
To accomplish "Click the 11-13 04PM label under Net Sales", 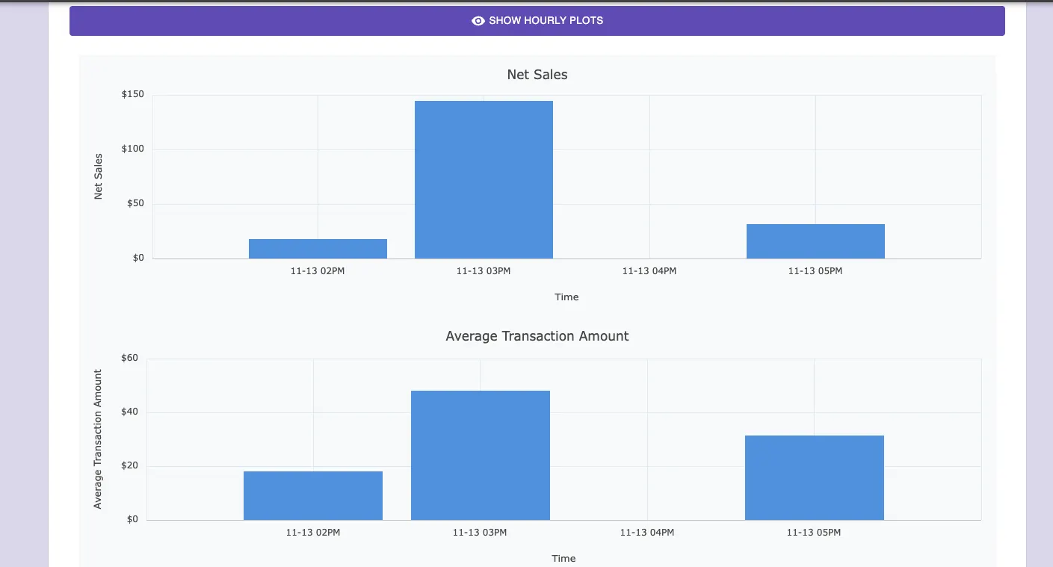I will [x=649, y=271].
